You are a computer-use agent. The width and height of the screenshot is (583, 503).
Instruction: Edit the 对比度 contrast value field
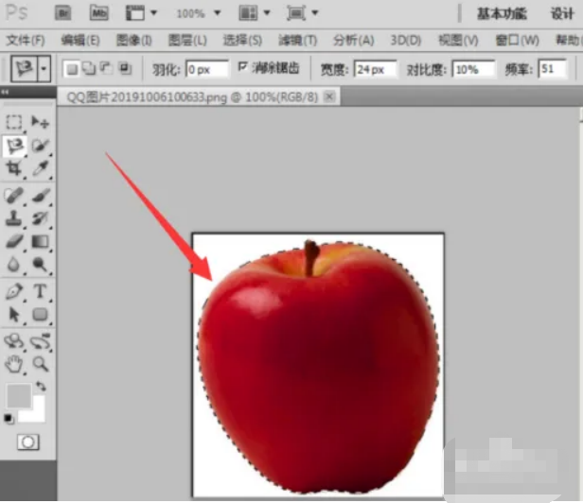coord(473,69)
